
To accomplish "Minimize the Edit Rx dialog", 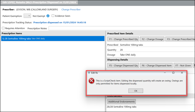I will point(165,73).
